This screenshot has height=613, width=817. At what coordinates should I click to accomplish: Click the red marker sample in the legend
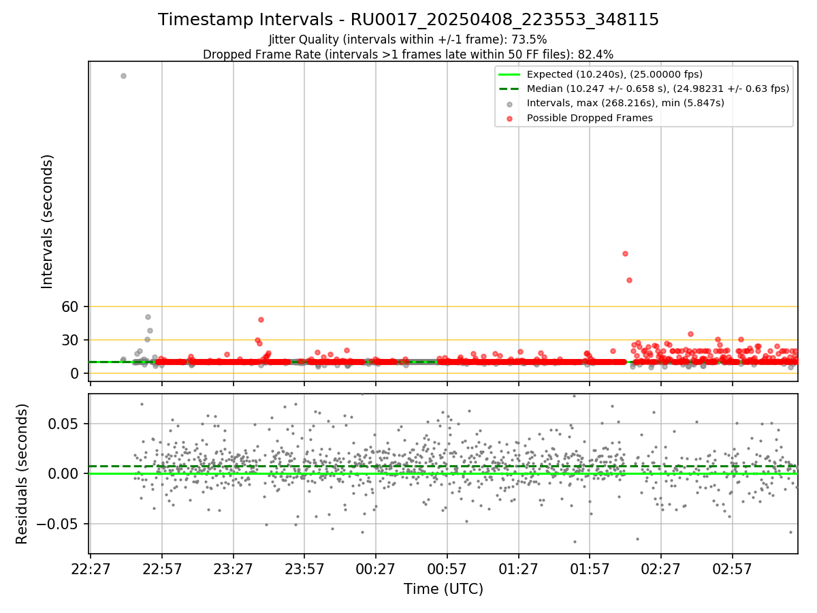509,118
